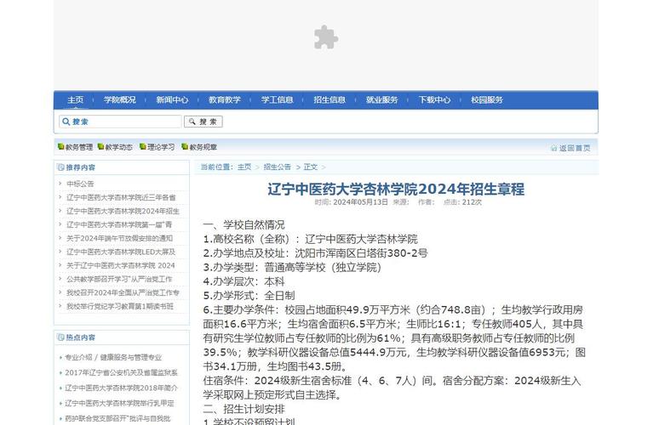Viewport: 653px width, 425px height.
Task: Open 专业介绍 / 健康服务与管理专业 link
Action: (x=113, y=357)
